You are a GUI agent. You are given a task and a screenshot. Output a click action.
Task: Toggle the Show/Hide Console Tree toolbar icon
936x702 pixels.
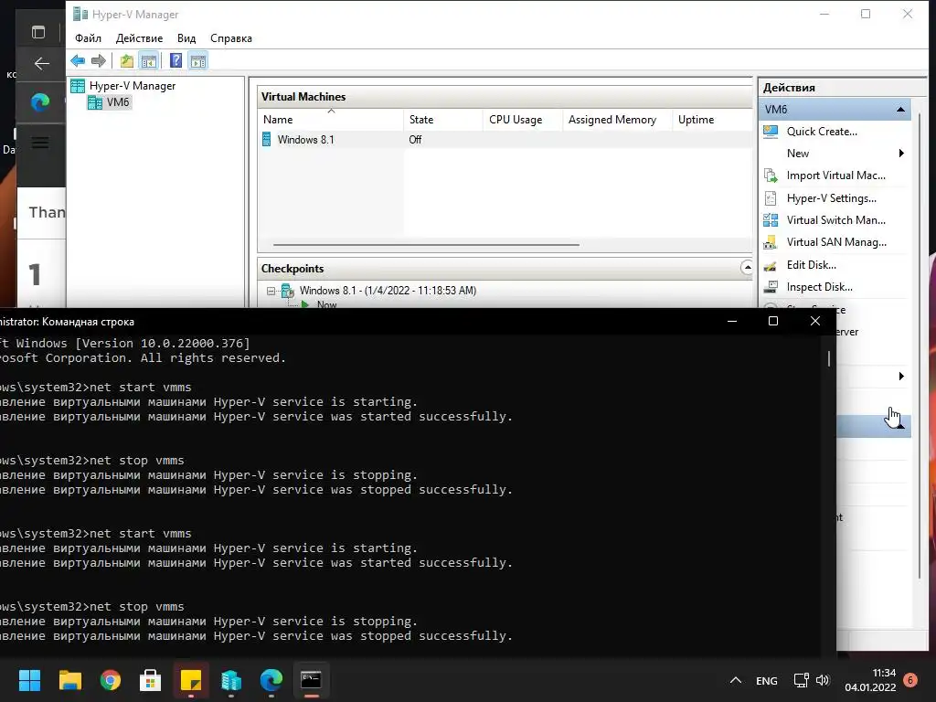[x=149, y=60]
